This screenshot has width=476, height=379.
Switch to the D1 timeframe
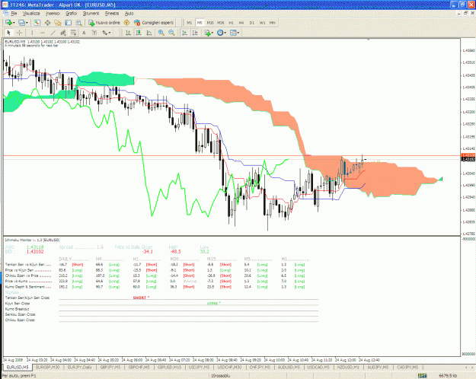(x=251, y=23)
